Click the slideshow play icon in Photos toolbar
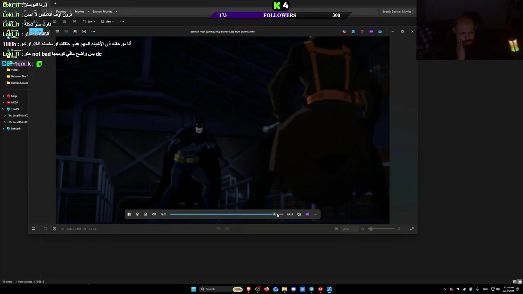This screenshot has width=523, height=294. point(84,31)
